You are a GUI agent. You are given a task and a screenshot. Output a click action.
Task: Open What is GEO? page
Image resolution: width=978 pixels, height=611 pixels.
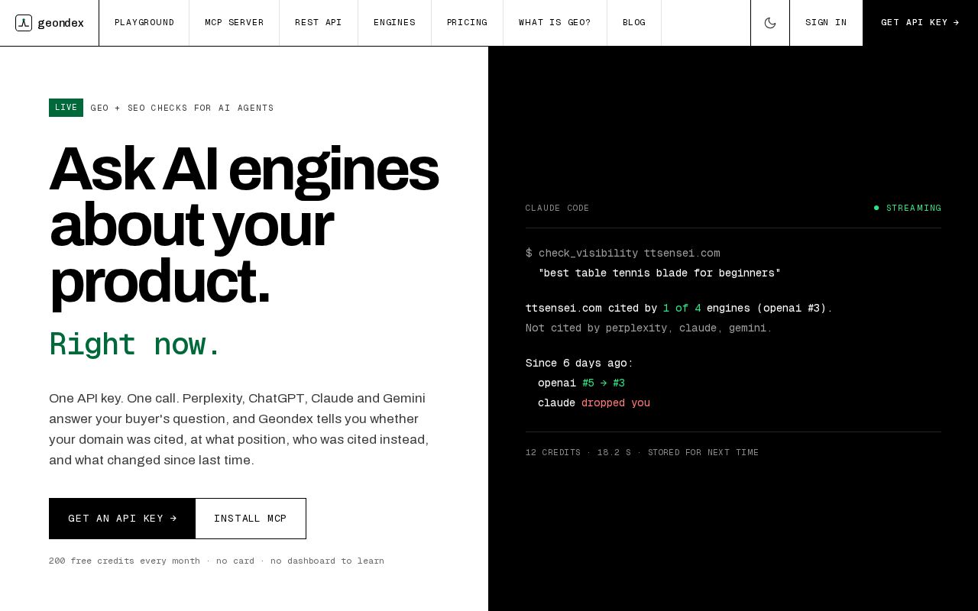(x=555, y=23)
